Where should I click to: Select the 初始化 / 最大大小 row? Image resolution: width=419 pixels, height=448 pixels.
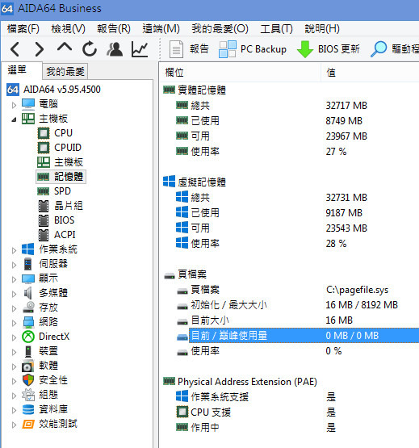tap(228, 305)
